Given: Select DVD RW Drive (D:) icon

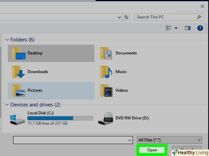Looking at the screenshot, I should [105, 118].
